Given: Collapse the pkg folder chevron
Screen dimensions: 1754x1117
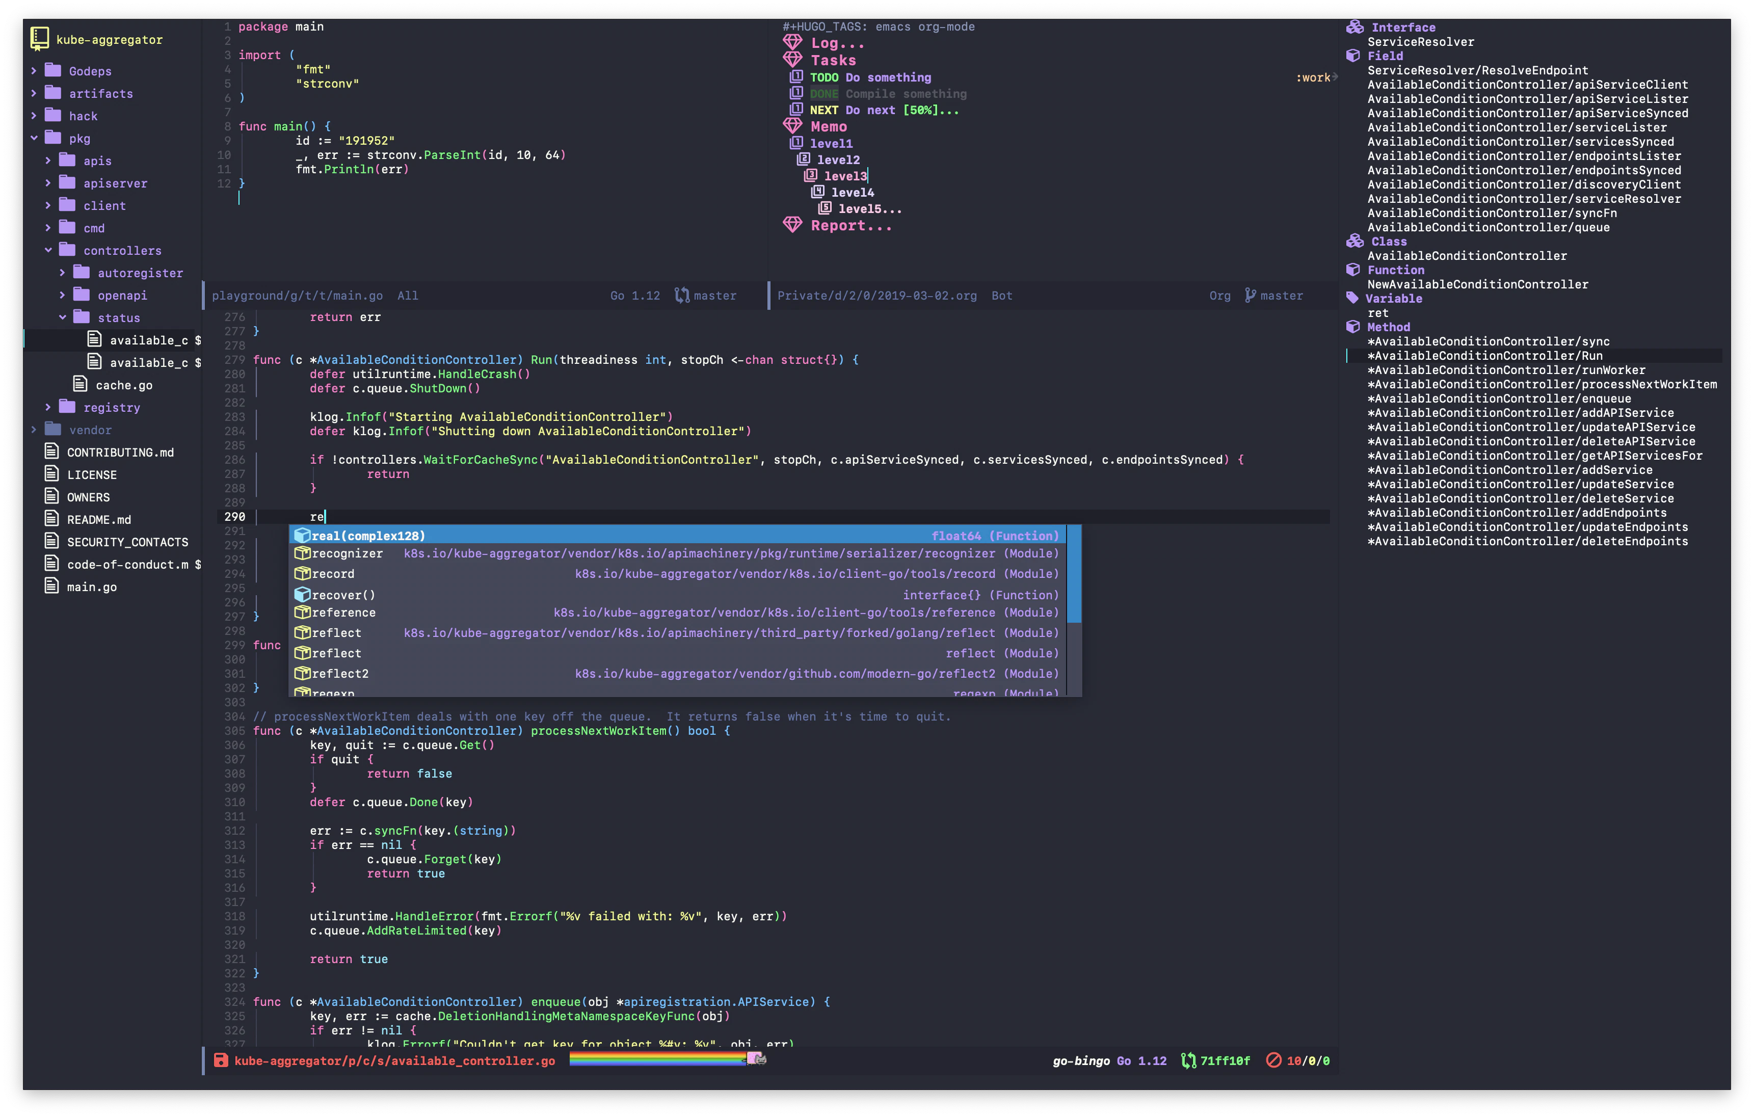Looking at the screenshot, I should point(34,138).
